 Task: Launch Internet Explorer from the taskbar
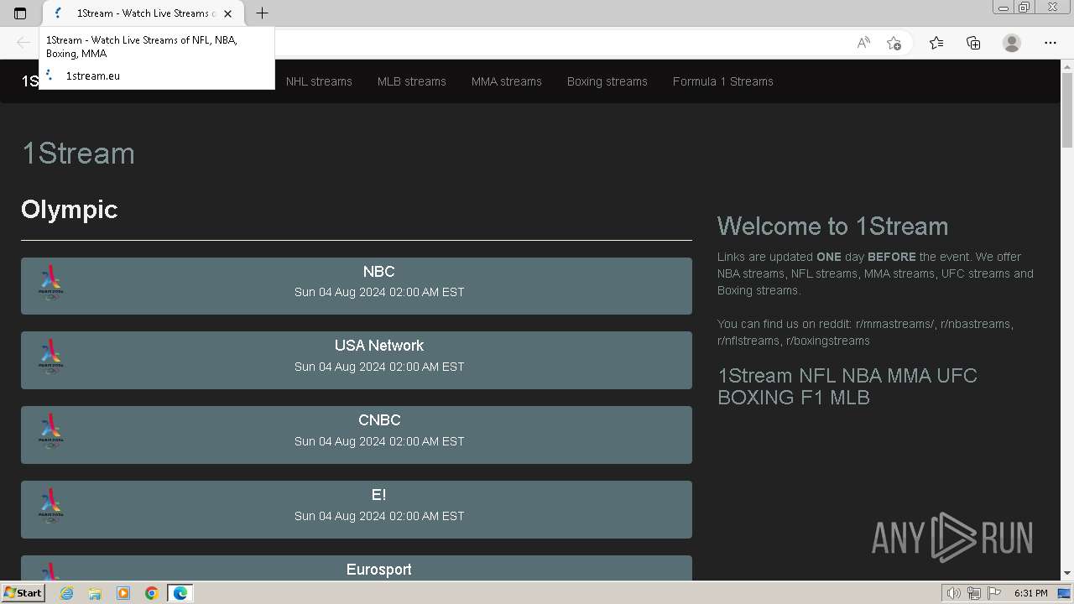pyautogui.click(x=66, y=593)
